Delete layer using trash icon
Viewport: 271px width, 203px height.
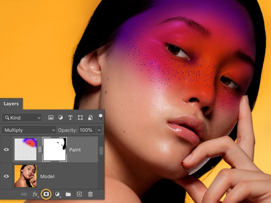pyautogui.click(x=90, y=194)
